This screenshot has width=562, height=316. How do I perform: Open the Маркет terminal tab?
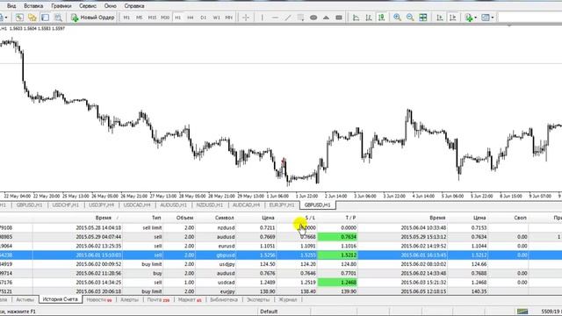click(190, 299)
